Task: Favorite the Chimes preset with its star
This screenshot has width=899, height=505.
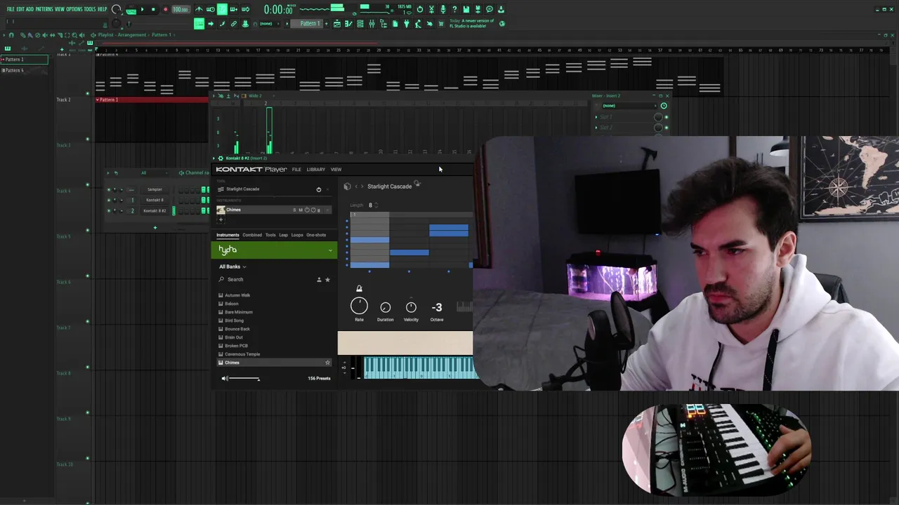Action: [327, 363]
